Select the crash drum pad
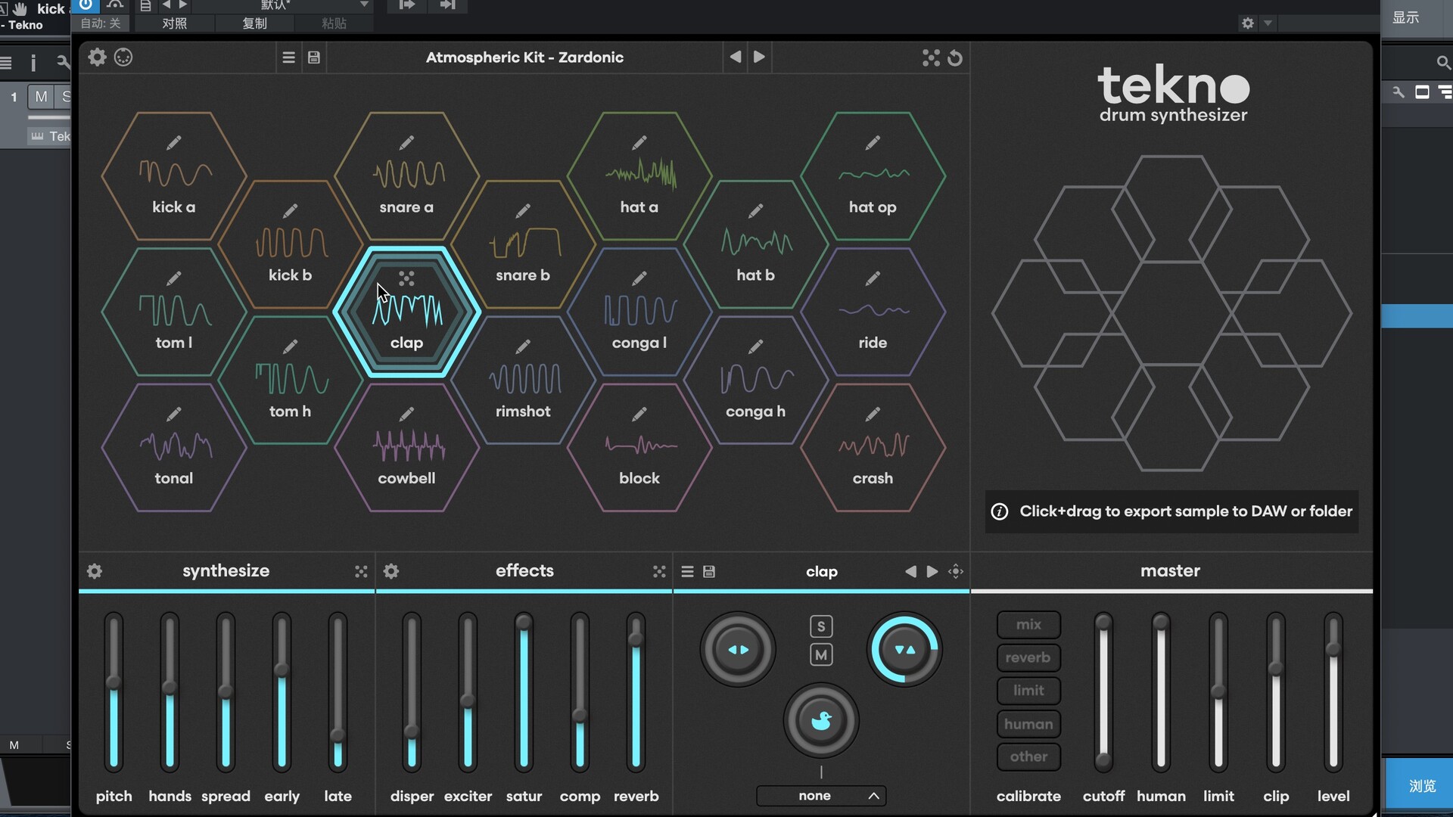 pos(873,448)
